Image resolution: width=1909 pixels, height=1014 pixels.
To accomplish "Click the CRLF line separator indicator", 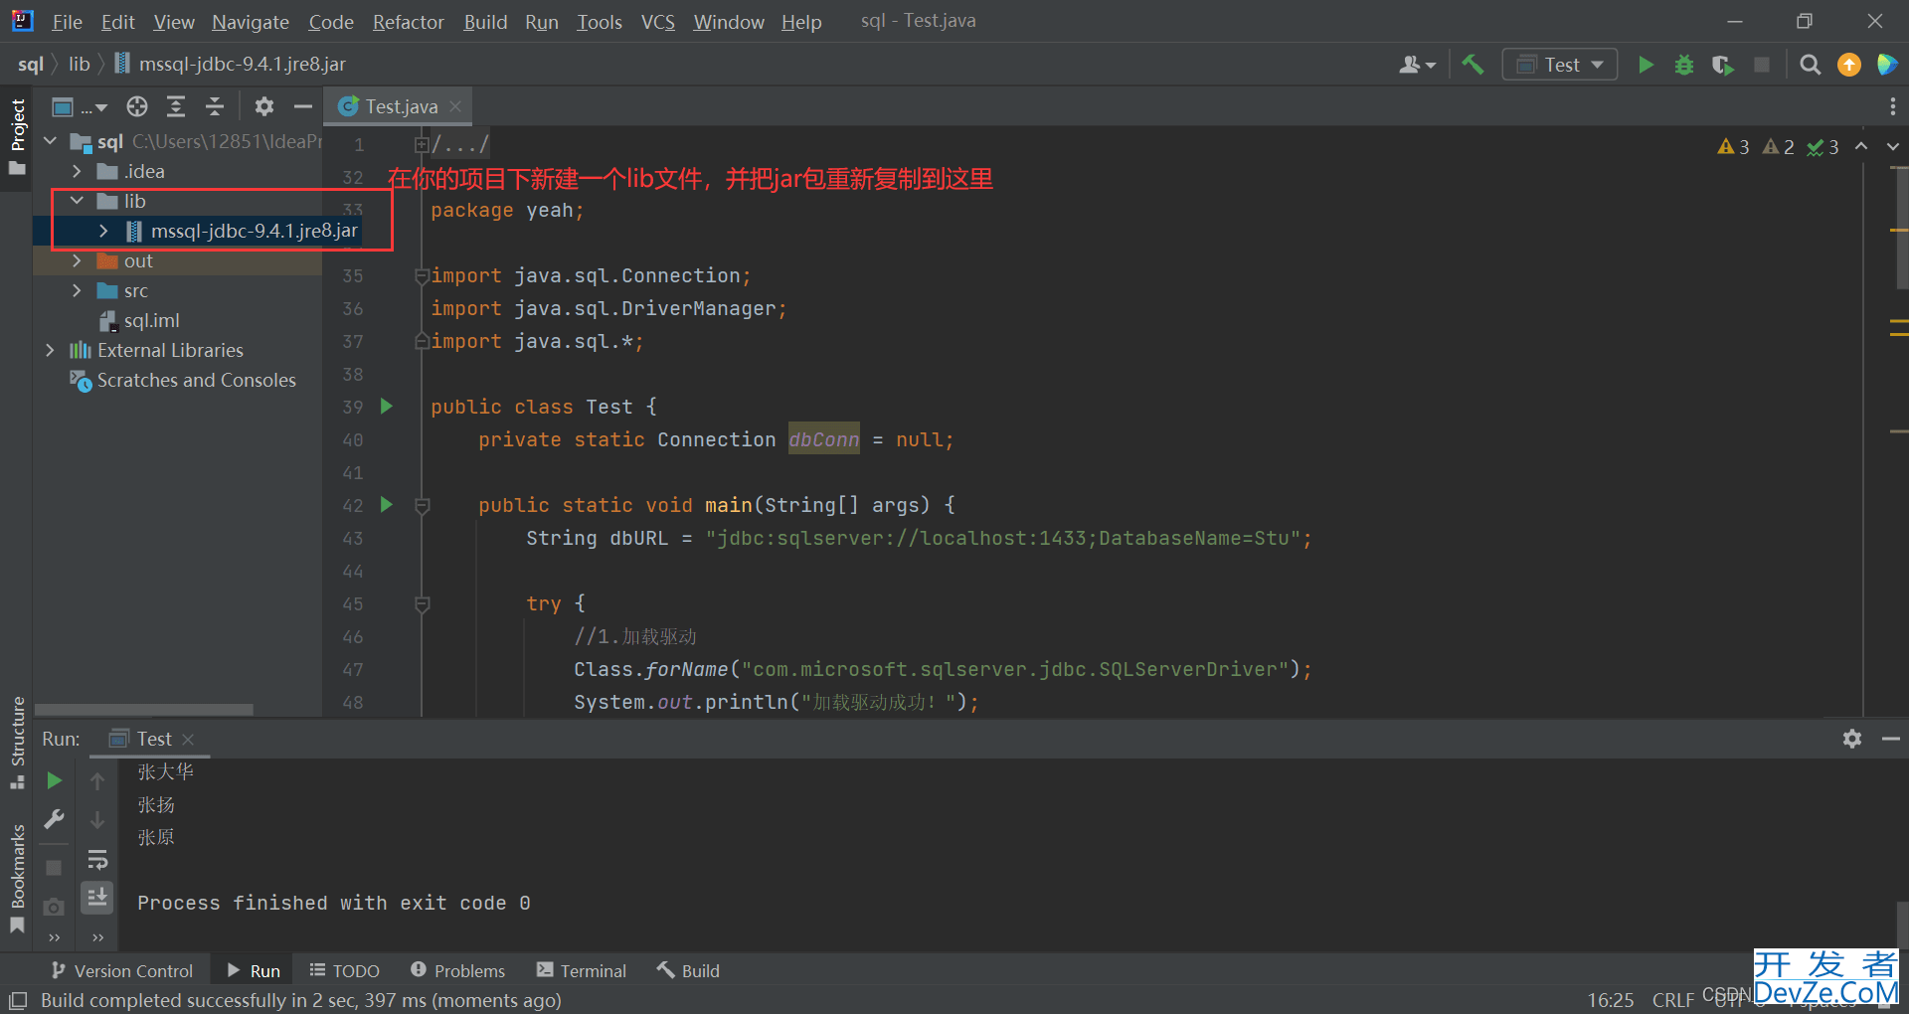I will click(x=1673, y=1000).
